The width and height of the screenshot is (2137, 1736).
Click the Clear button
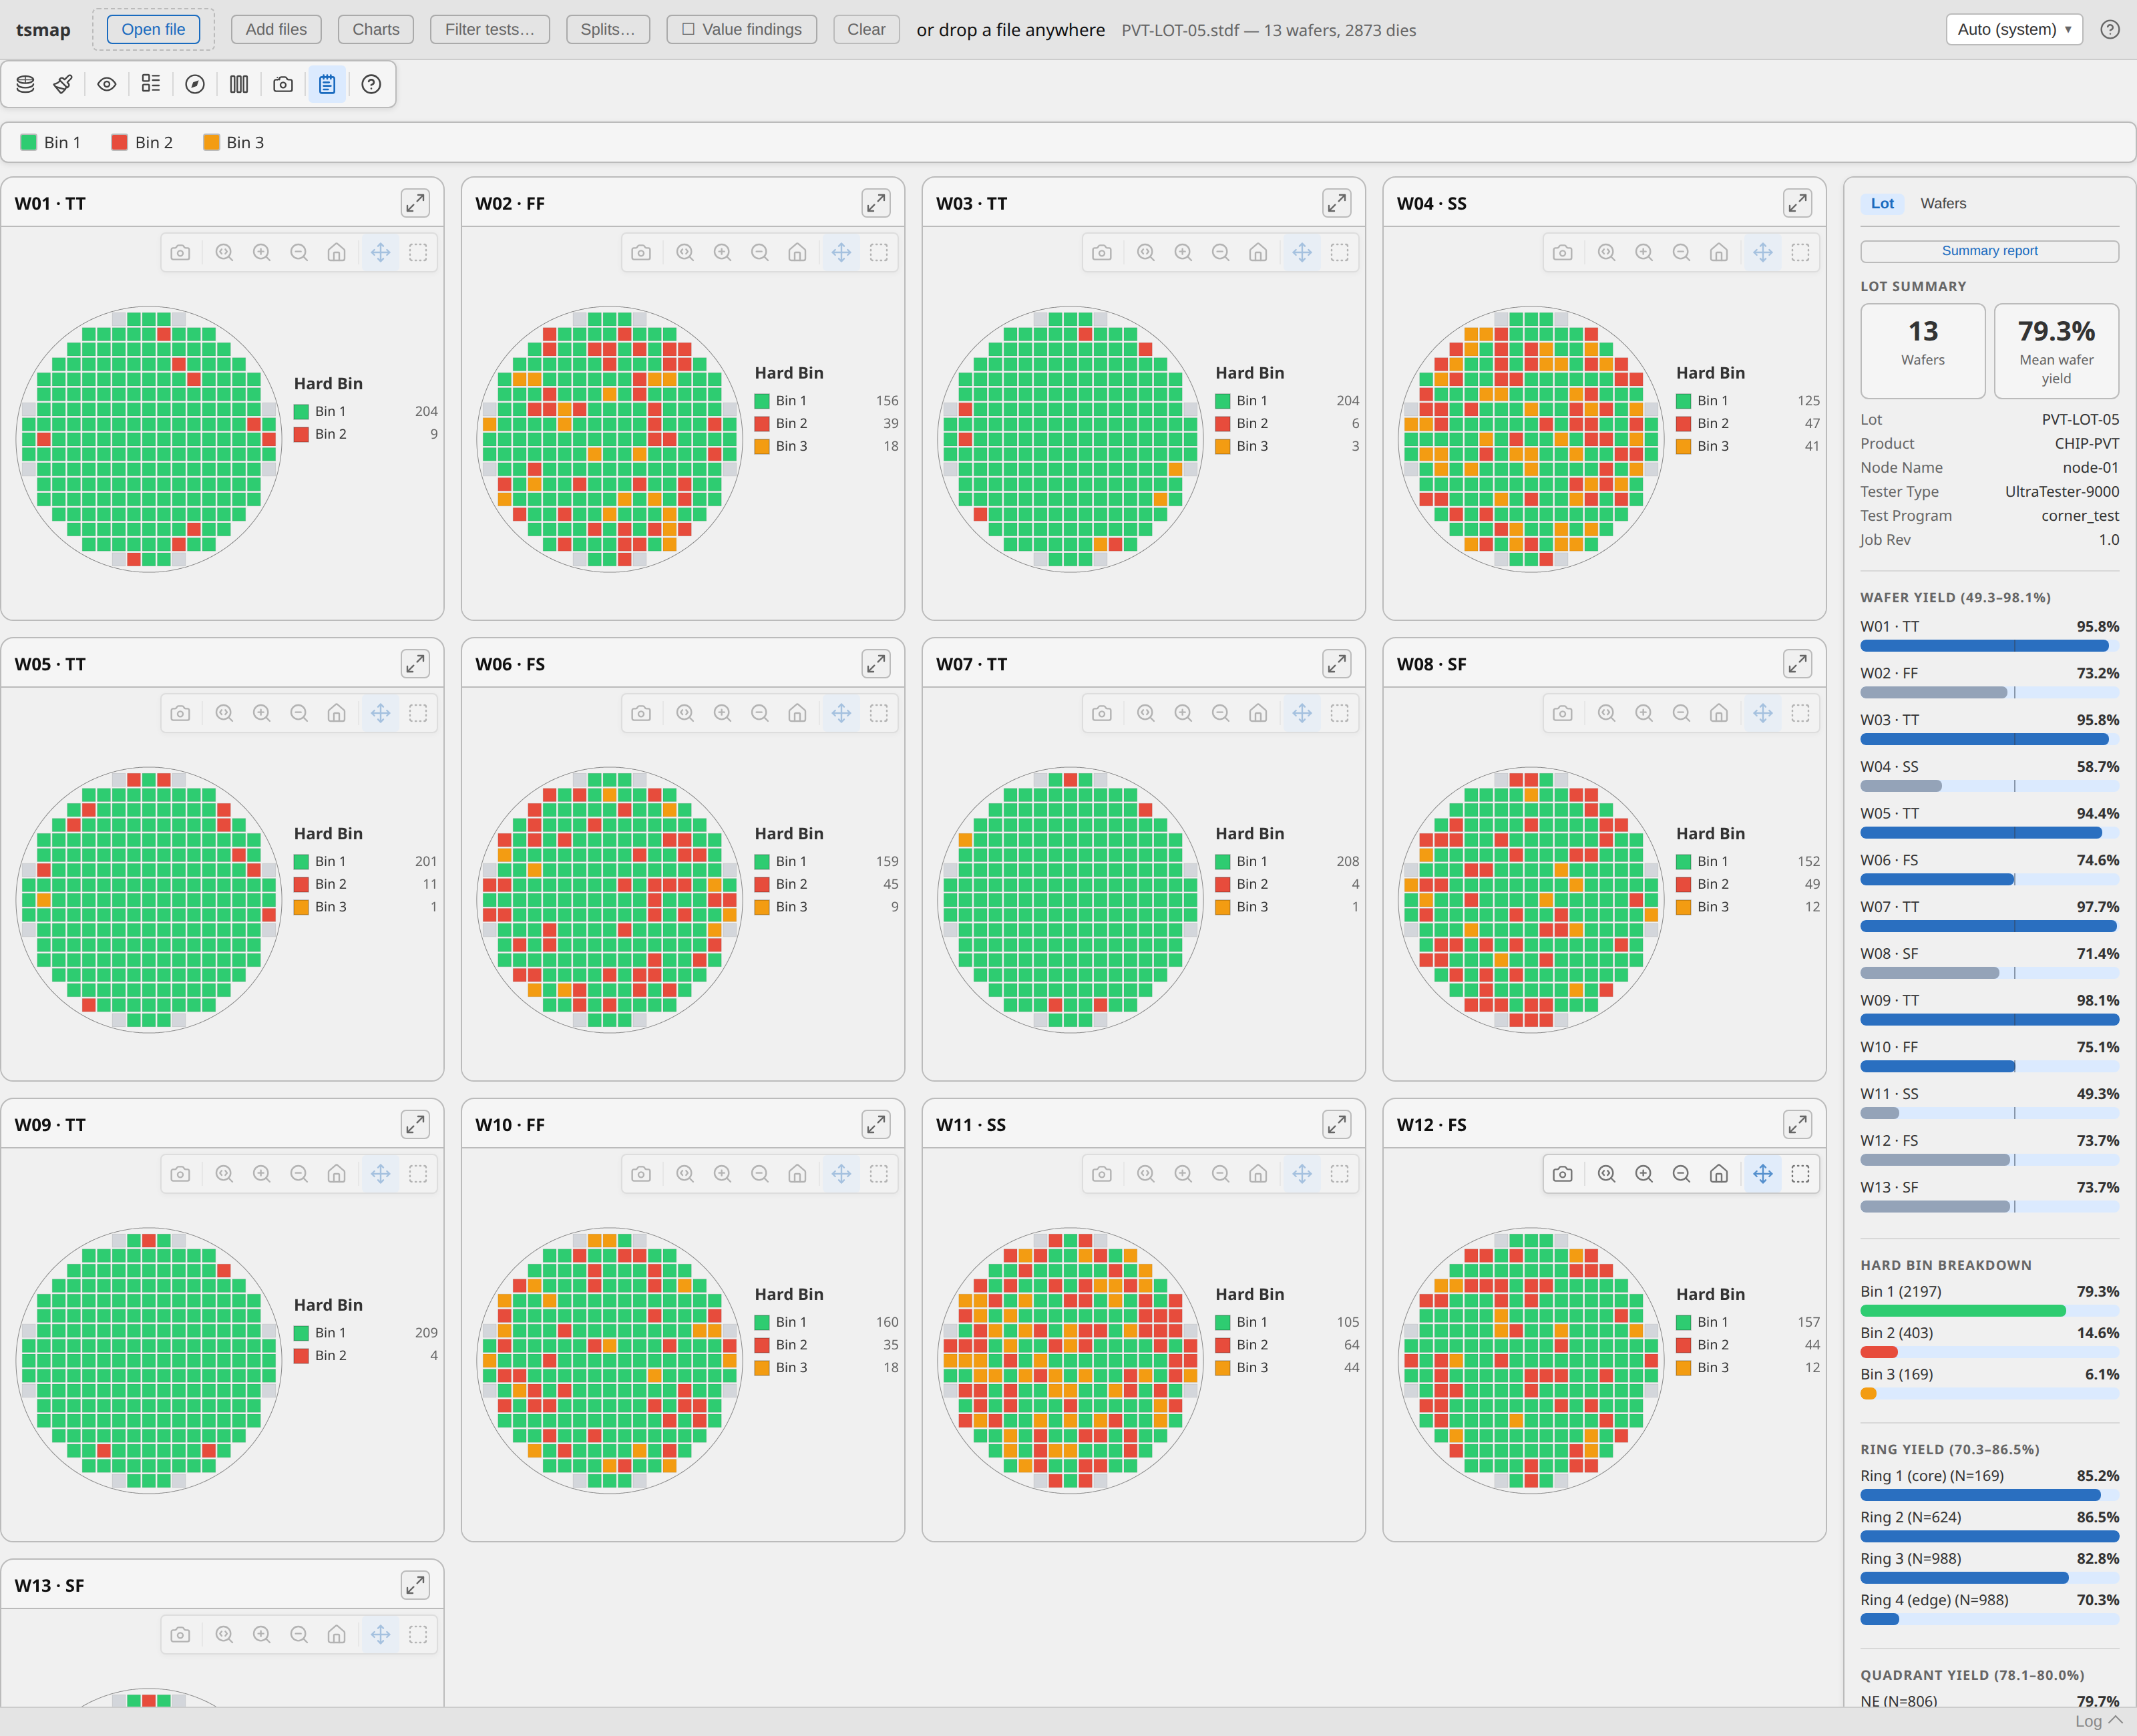click(x=866, y=29)
